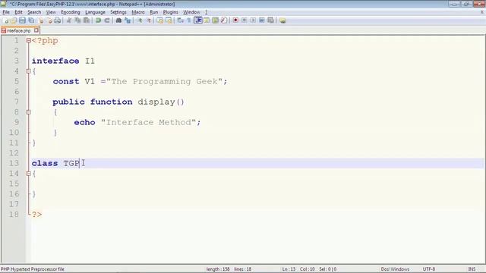This screenshot has width=486, height=273.
Task: Cut selection with the scissors icon
Action: click(x=69, y=20)
